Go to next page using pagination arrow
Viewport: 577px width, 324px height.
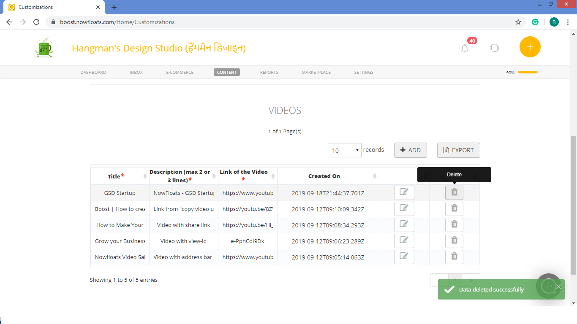471,280
